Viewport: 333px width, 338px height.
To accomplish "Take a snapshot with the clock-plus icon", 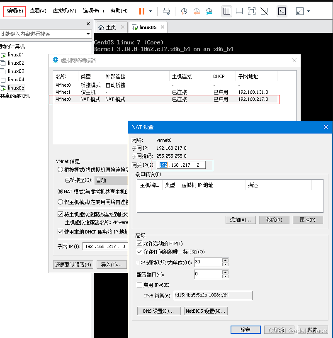I will pos(184,11).
